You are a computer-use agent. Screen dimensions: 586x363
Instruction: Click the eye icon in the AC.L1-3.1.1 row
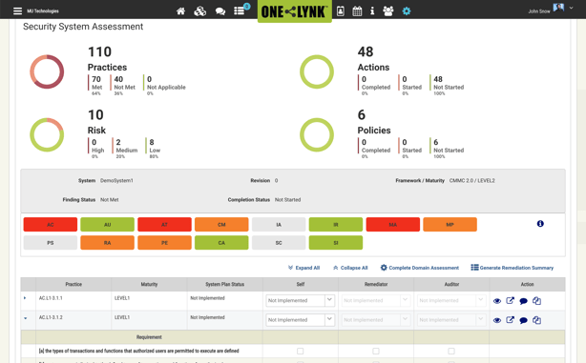click(496, 301)
